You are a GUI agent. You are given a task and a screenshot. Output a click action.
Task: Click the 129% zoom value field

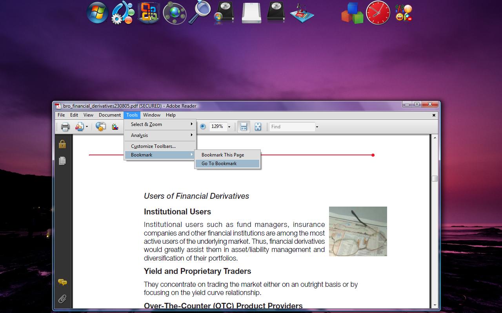click(x=218, y=126)
